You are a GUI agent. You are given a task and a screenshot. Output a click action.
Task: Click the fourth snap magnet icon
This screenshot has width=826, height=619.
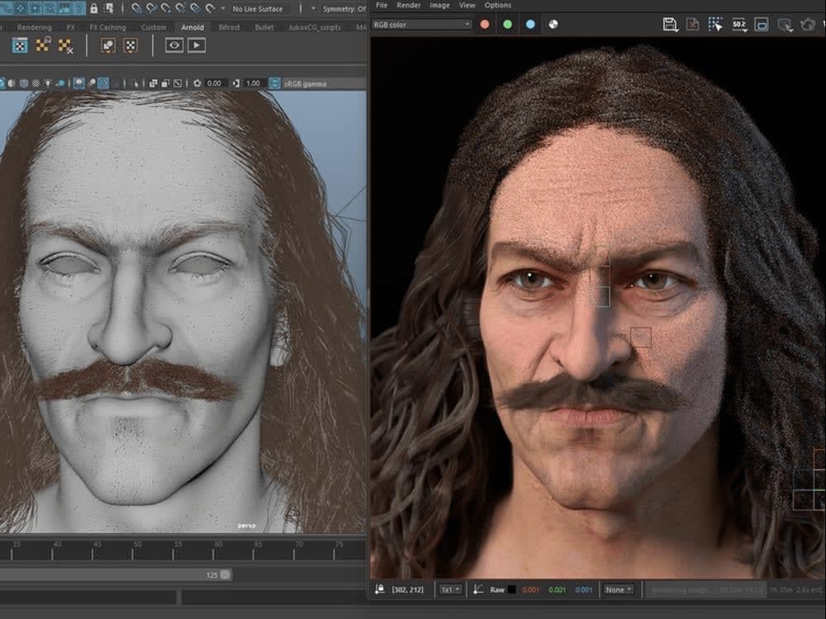coord(181,8)
